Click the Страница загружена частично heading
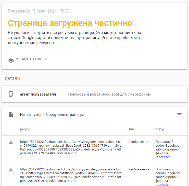 (70, 23)
